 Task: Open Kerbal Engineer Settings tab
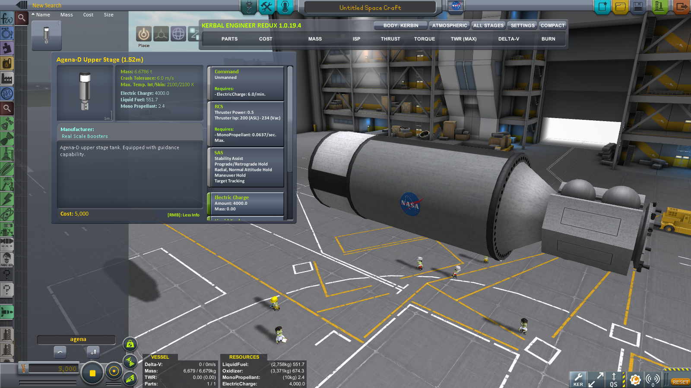(522, 25)
